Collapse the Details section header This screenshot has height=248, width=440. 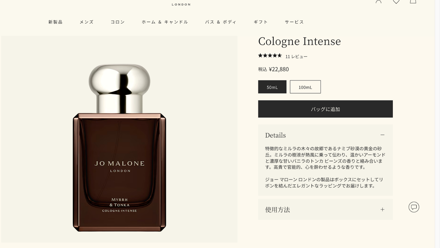tap(325, 135)
